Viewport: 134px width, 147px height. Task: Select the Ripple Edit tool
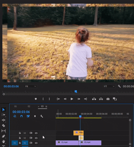pyautogui.click(x=3, y=120)
